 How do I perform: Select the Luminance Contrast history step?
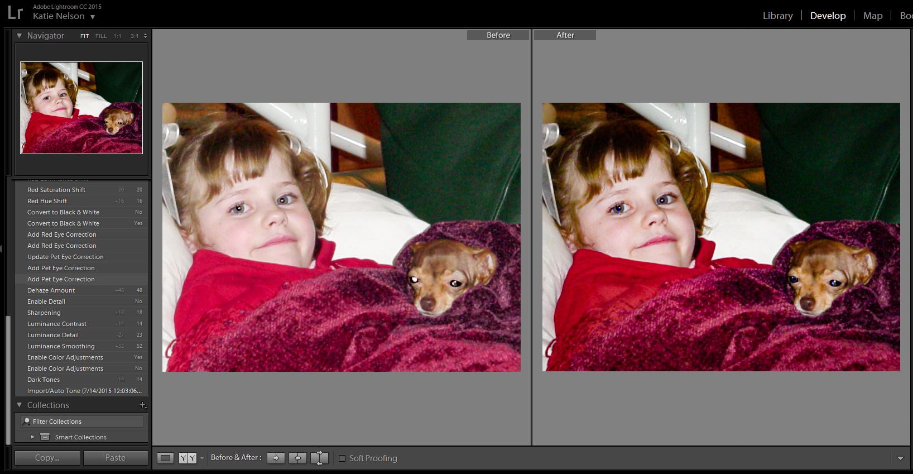pos(81,324)
